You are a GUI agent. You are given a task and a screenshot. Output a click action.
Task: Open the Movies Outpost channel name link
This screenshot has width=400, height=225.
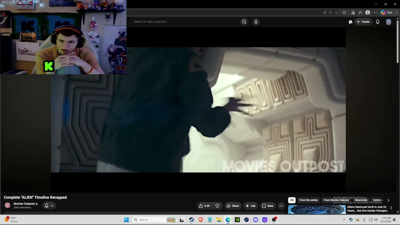tap(24, 204)
